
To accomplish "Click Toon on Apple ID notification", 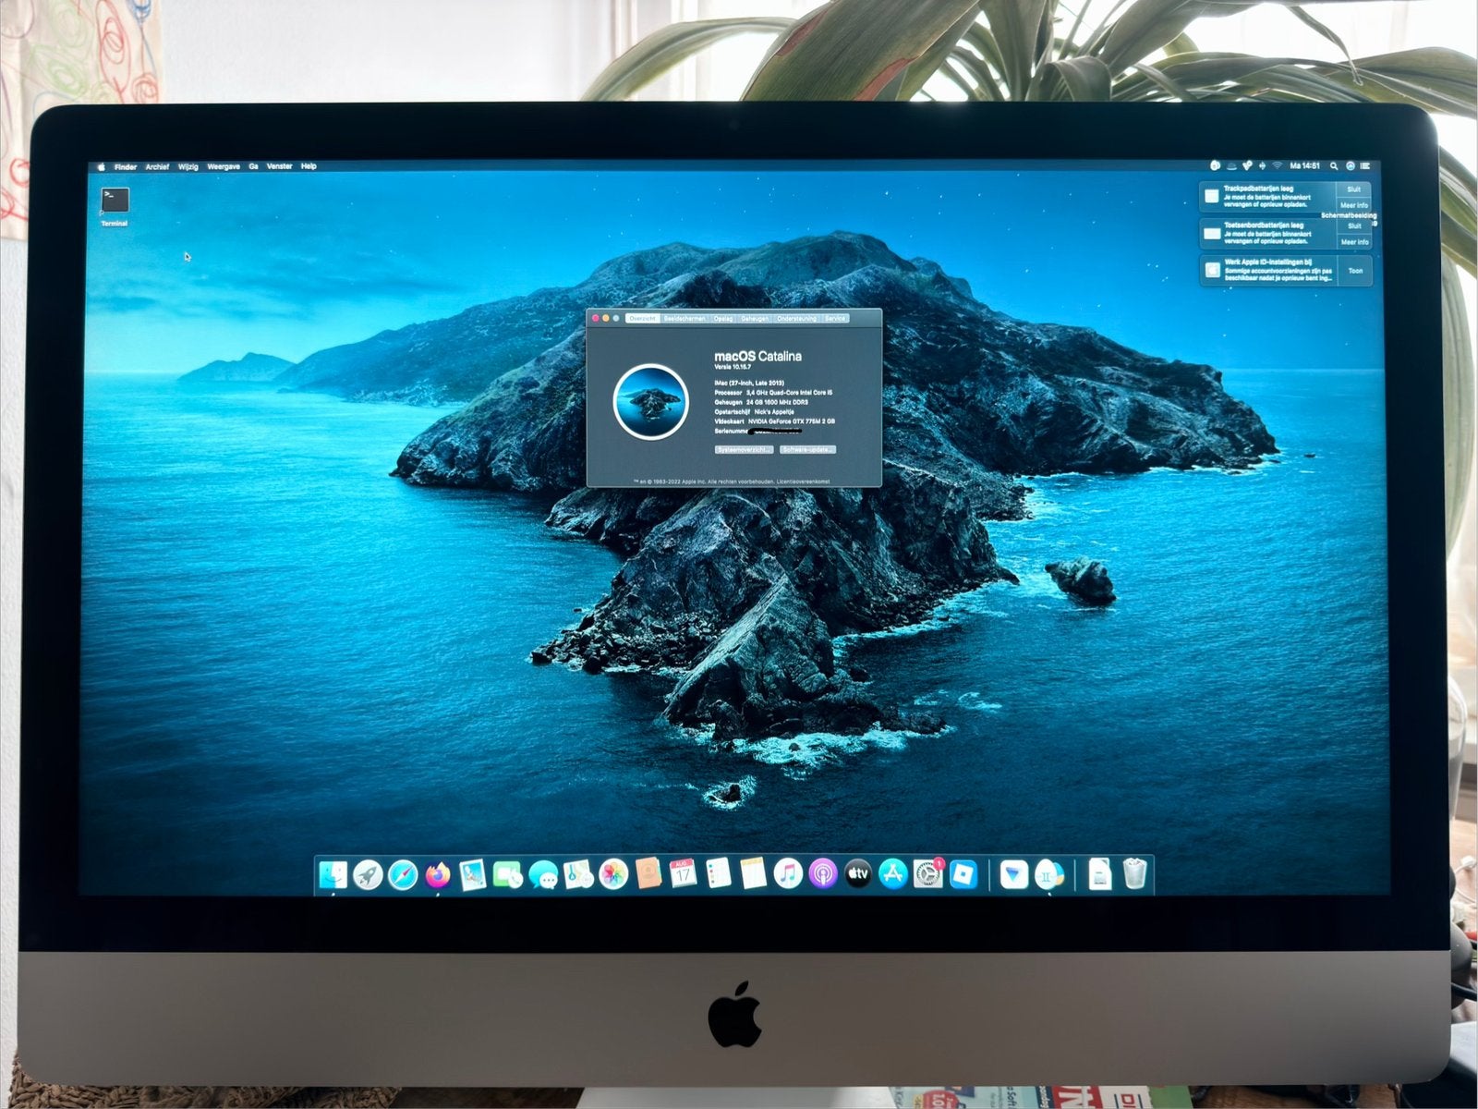I will point(1355,271).
